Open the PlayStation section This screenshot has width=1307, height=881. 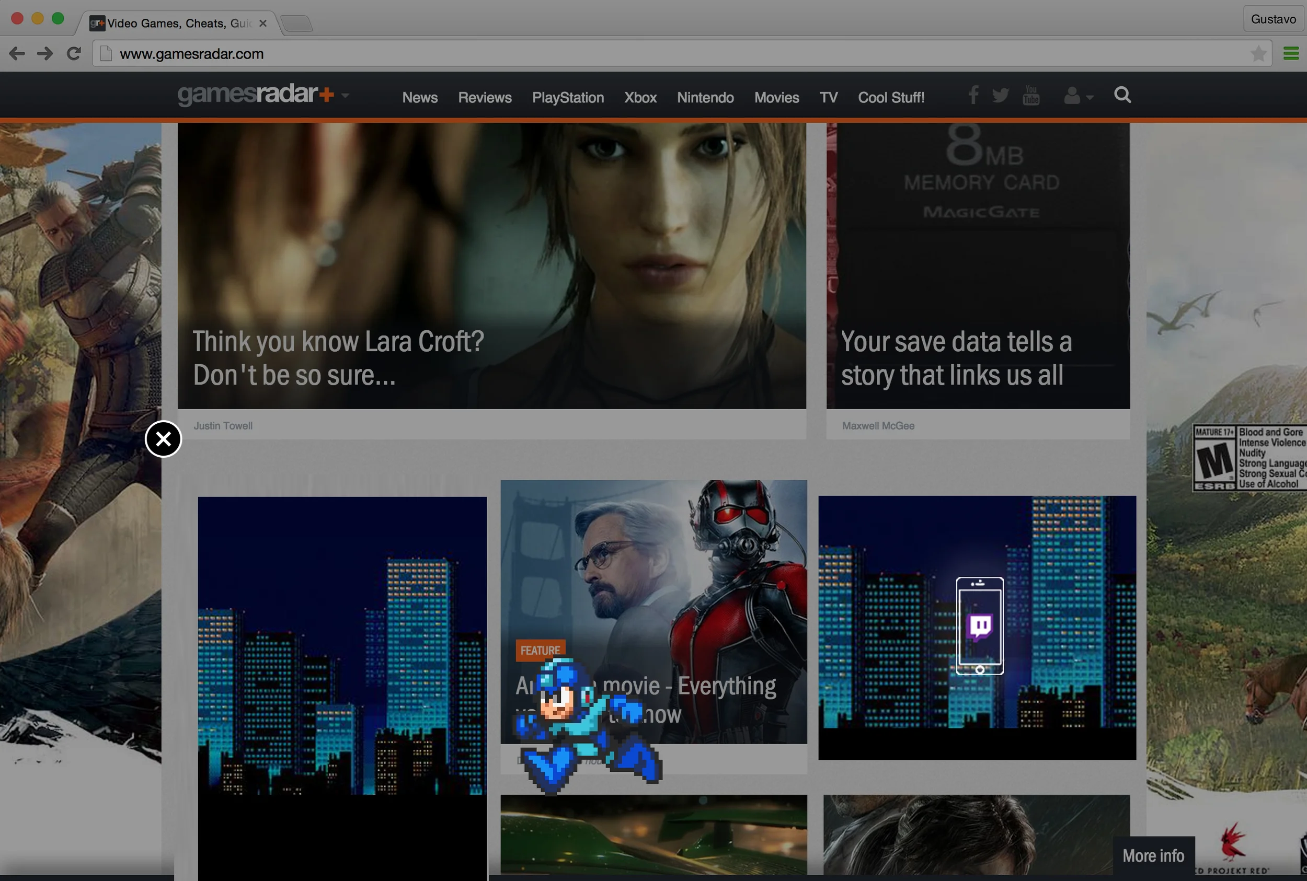568,98
